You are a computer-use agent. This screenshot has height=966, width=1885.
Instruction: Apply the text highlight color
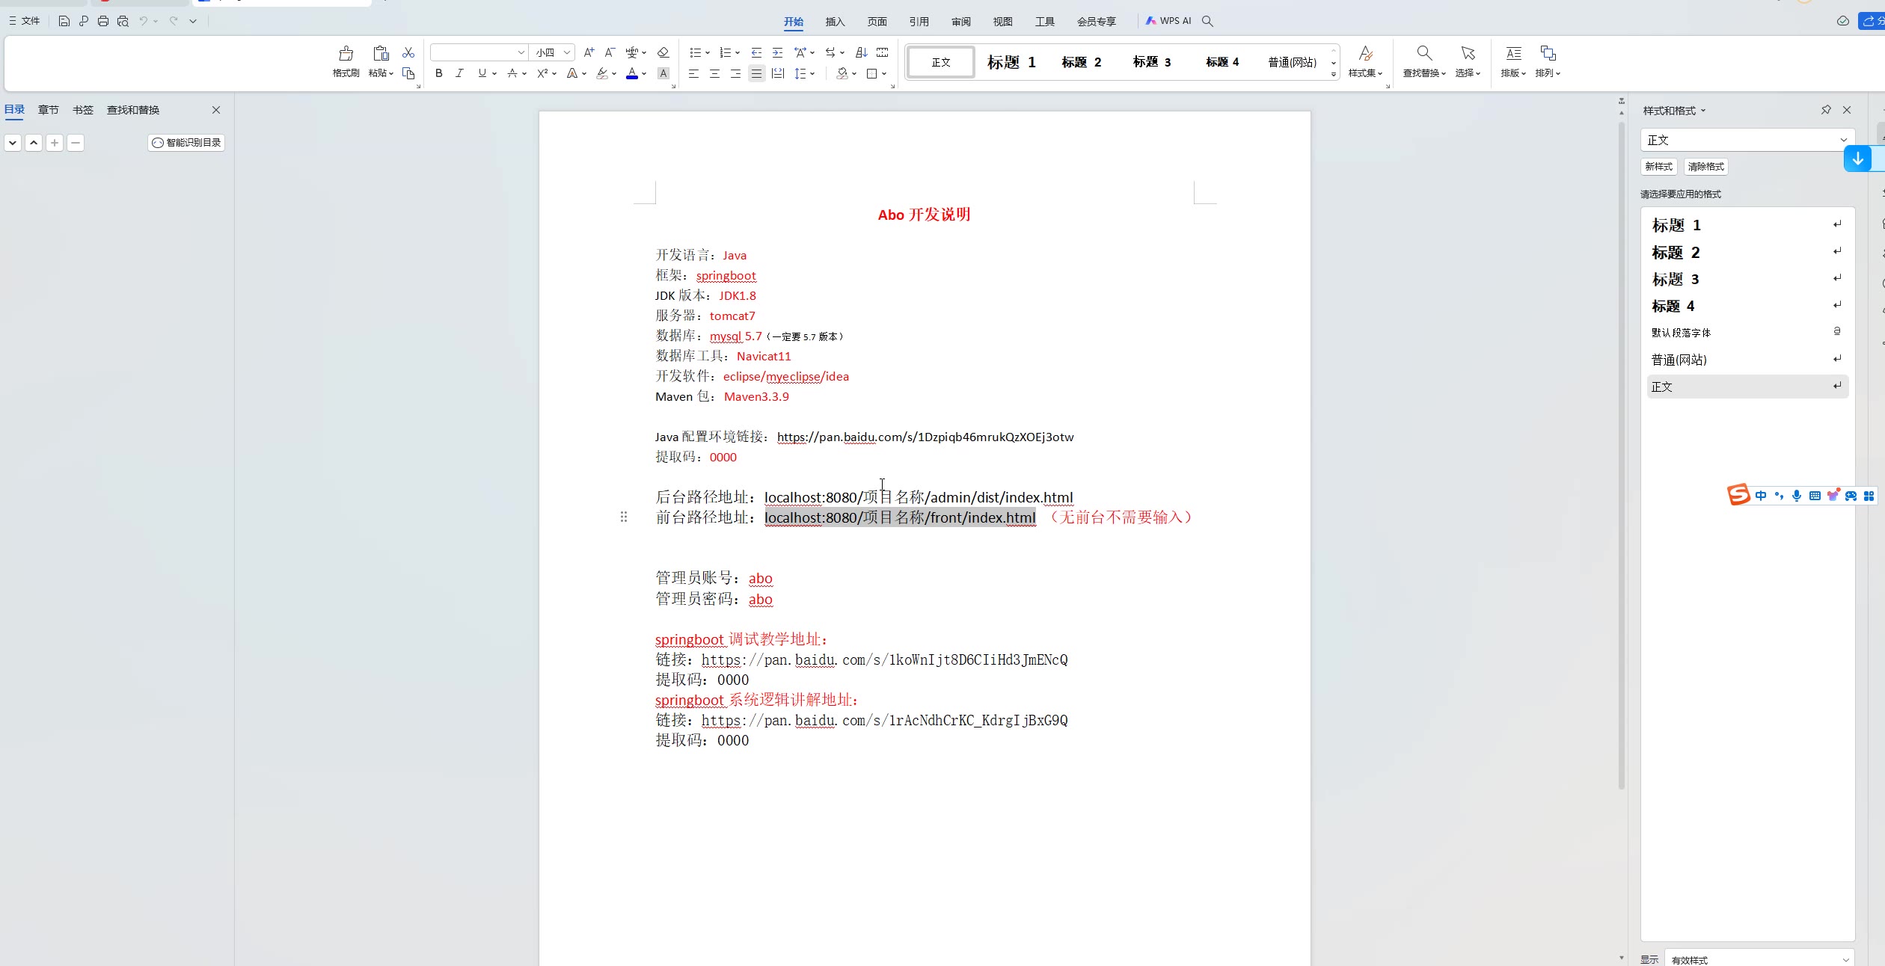coord(602,73)
